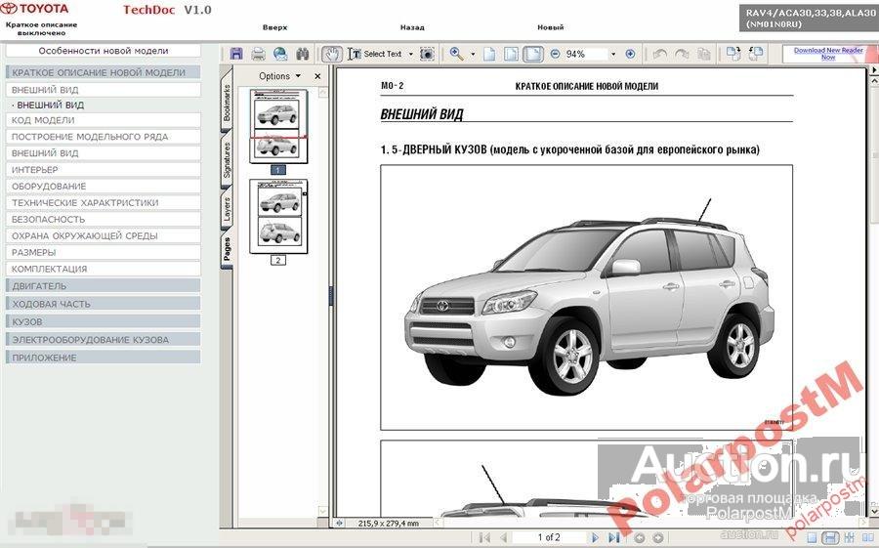Open ИНТЕРЬЕР item
This screenshot has width=879, height=548.
point(104,169)
